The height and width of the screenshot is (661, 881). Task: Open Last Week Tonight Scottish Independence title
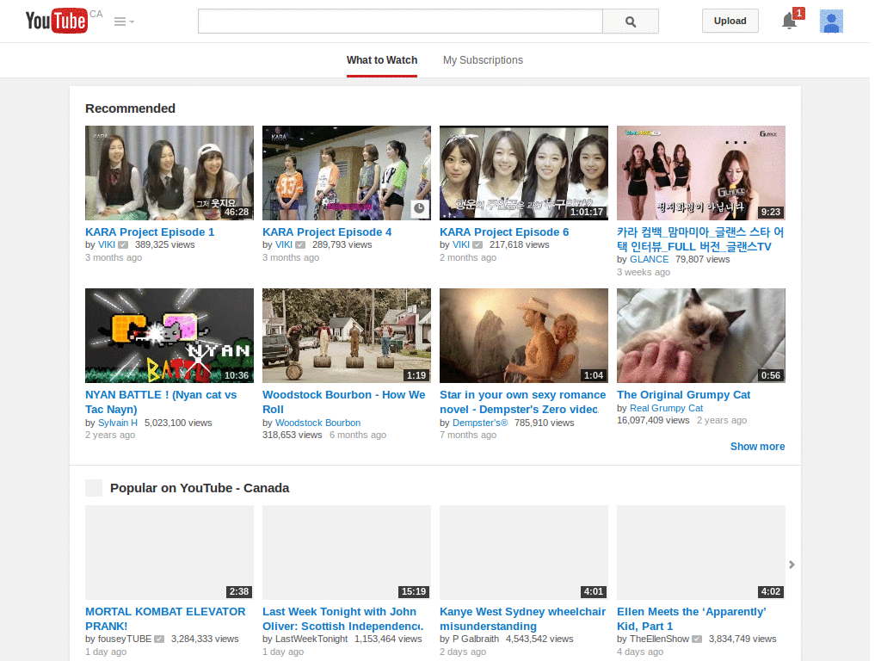tap(342, 619)
